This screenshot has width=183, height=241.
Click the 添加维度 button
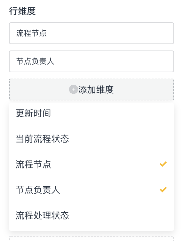tap(91, 89)
